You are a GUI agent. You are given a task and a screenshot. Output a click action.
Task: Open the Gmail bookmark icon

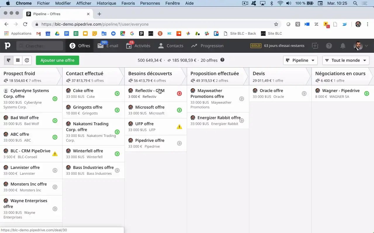38,33
